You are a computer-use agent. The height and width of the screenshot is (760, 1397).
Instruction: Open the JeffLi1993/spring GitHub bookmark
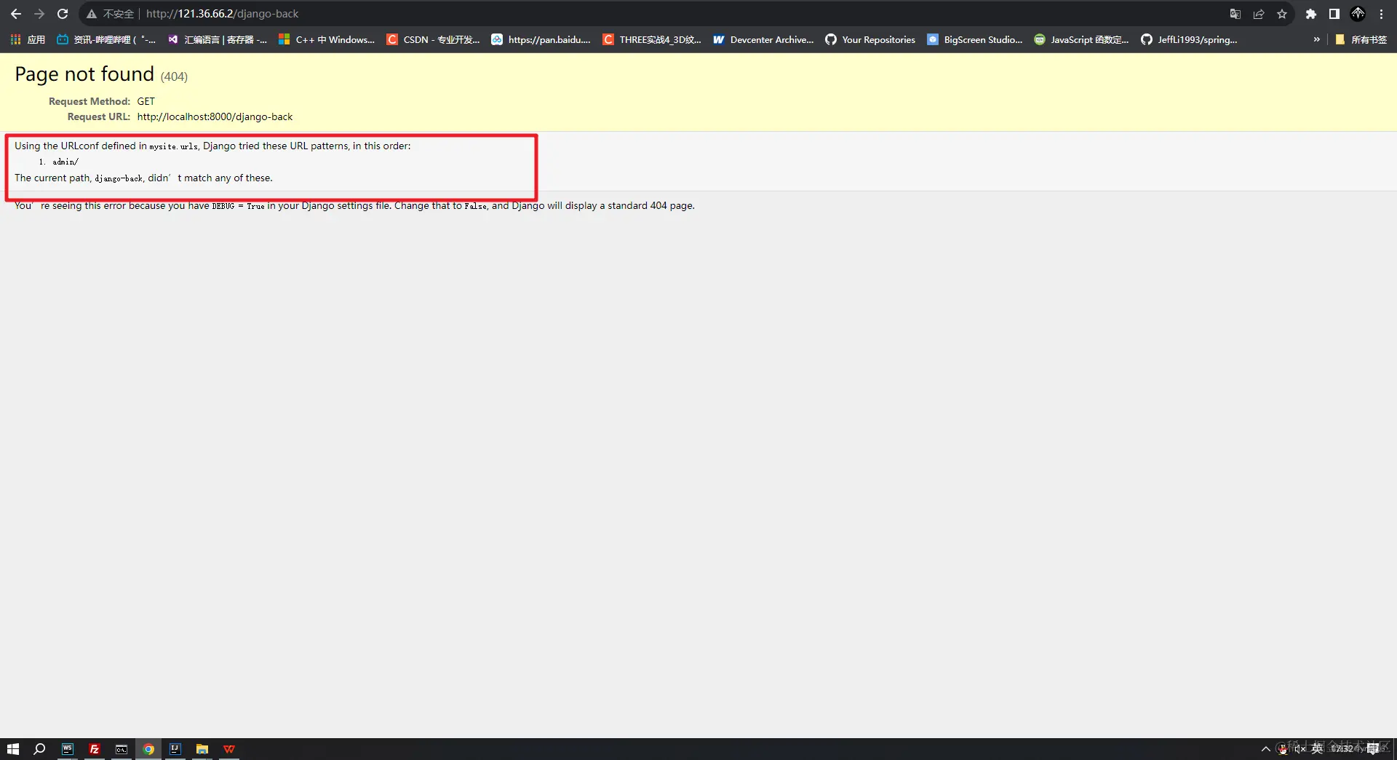click(1189, 39)
